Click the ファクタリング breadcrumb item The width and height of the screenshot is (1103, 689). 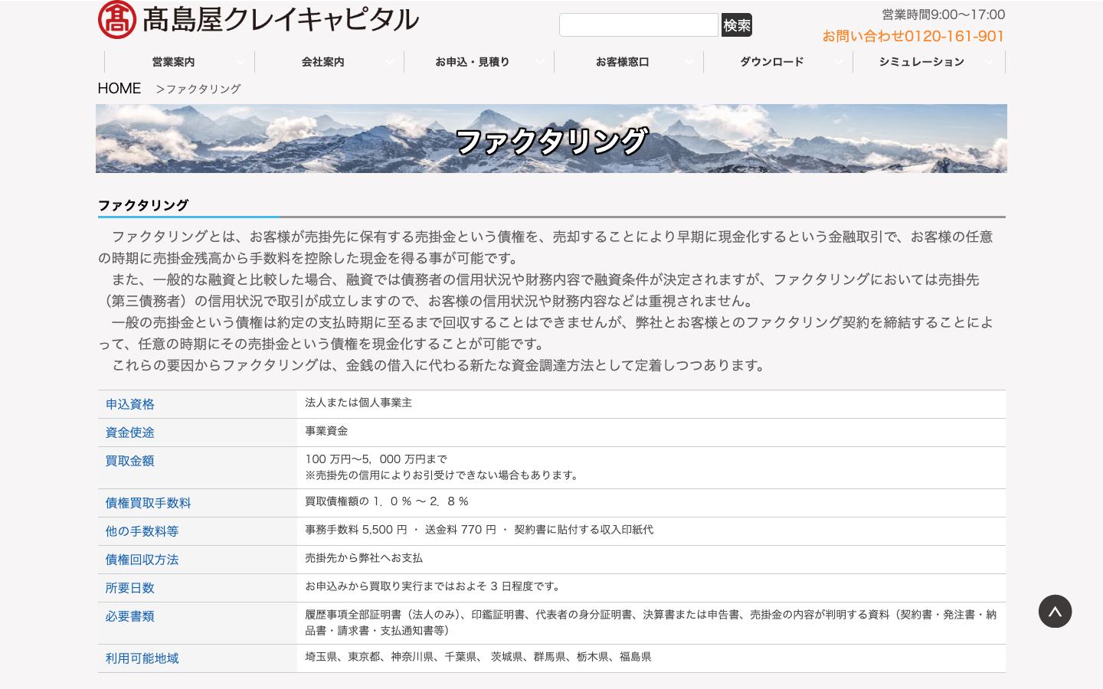click(203, 89)
